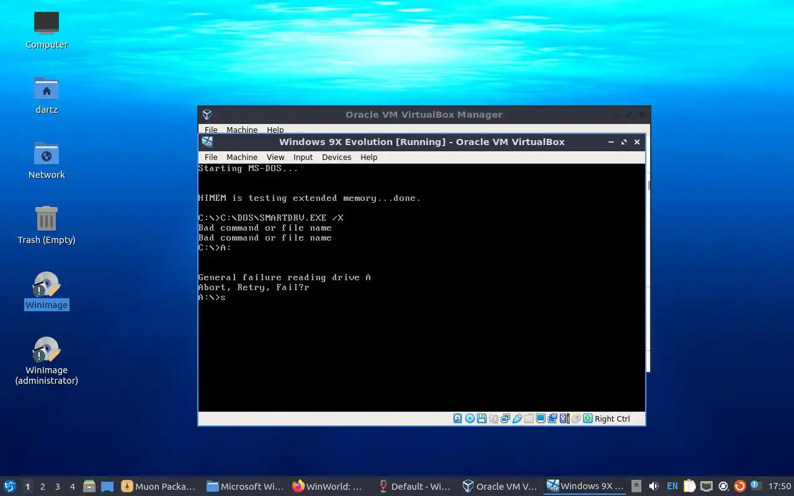Image resolution: width=794 pixels, height=496 pixels.
Task: Click the removable media eject tray icon
Action: pyautogui.click(x=636, y=487)
